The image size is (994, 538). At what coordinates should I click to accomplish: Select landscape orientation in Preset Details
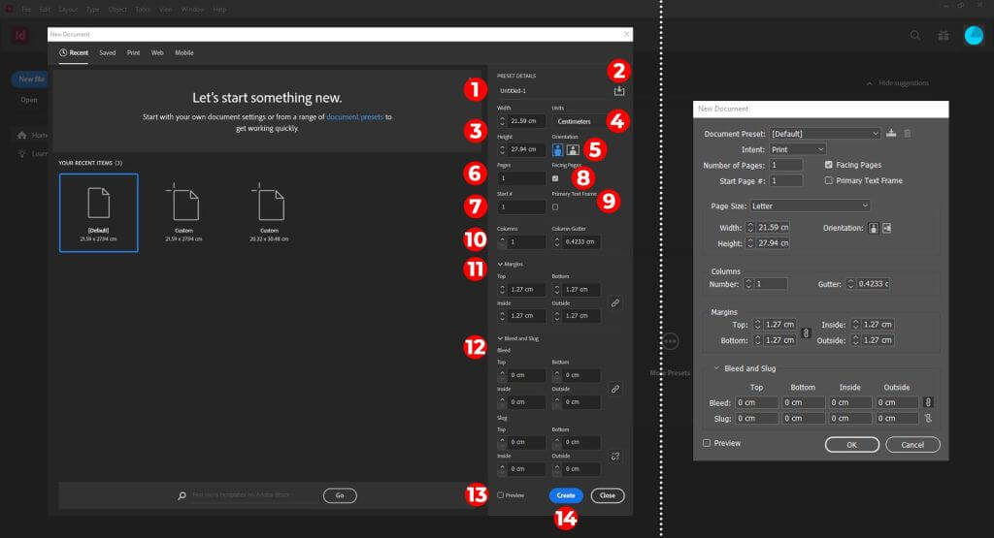click(573, 149)
